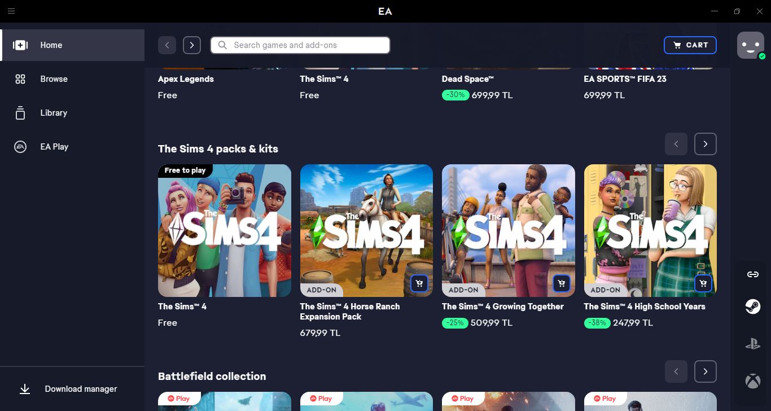Focus the Search games and add-ons field
Screen dimensions: 771x411
coord(300,45)
